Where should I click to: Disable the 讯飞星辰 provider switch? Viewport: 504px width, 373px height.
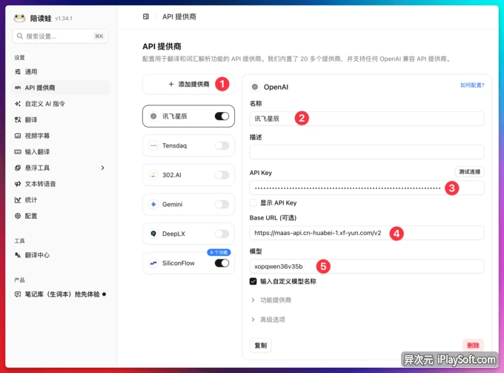222,116
